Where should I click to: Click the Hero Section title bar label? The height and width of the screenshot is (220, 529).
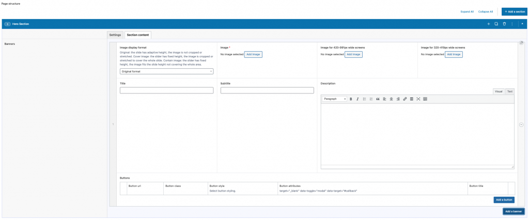tap(21, 24)
